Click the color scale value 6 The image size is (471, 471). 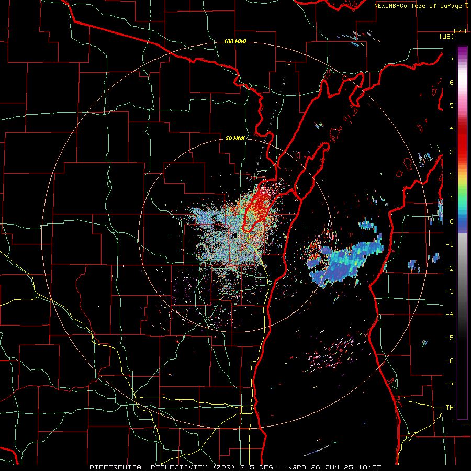coord(452,82)
